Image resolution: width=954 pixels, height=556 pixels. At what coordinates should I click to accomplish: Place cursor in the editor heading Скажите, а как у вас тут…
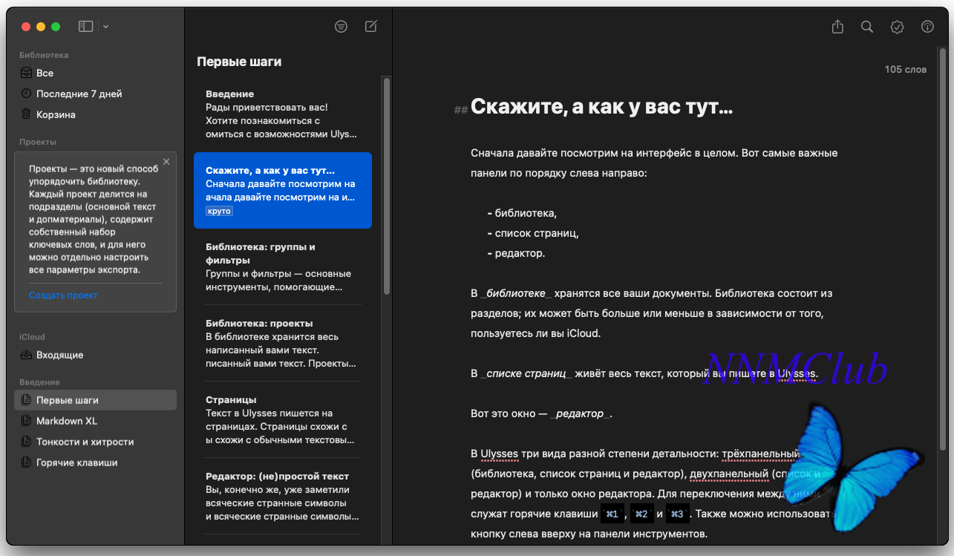click(x=602, y=108)
